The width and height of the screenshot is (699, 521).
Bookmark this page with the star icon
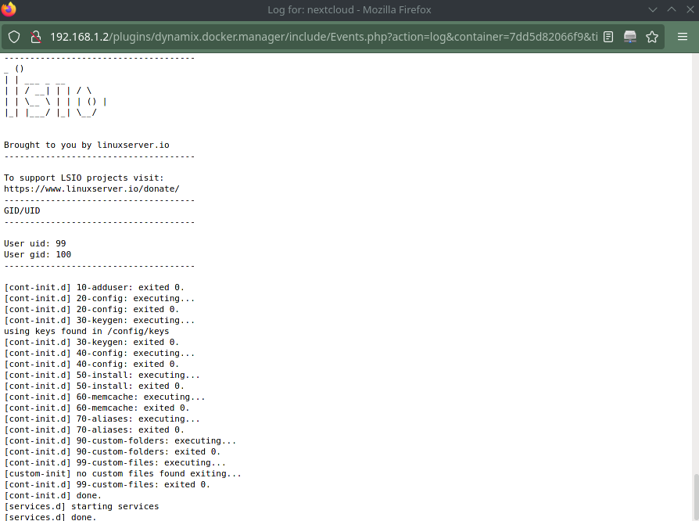(x=652, y=37)
